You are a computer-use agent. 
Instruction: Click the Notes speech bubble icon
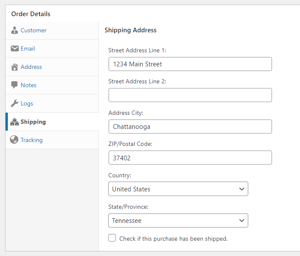14,85
